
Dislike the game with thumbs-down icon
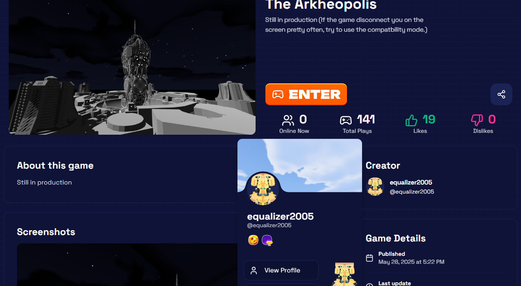[x=477, y=120]
